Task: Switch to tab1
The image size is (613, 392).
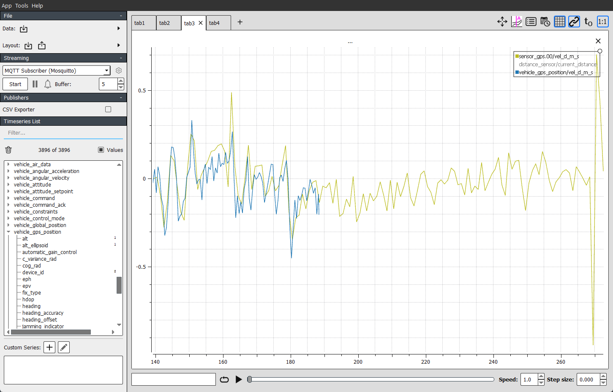Action: coord(144,23)
